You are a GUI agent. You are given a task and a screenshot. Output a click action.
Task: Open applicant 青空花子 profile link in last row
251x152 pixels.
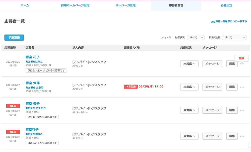click(32, 129)
